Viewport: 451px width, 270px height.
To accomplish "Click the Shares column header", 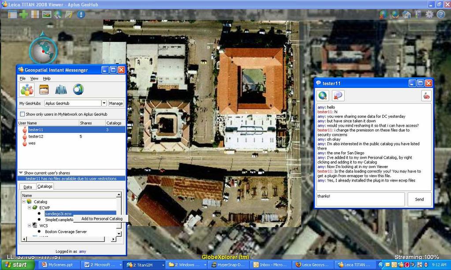I will point(92,123).
